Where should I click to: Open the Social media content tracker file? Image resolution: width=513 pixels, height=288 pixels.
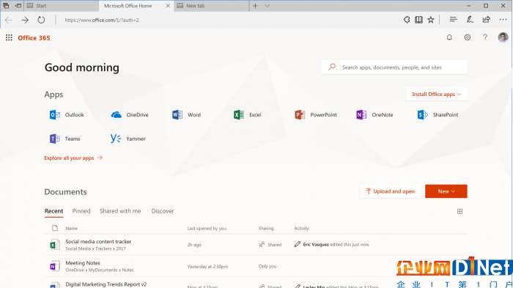[98, 242]
